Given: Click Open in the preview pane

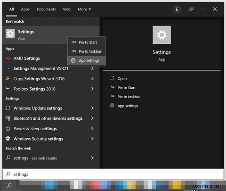Looking at the screenshot, I should pyautogui.click(x=122, y=79).
